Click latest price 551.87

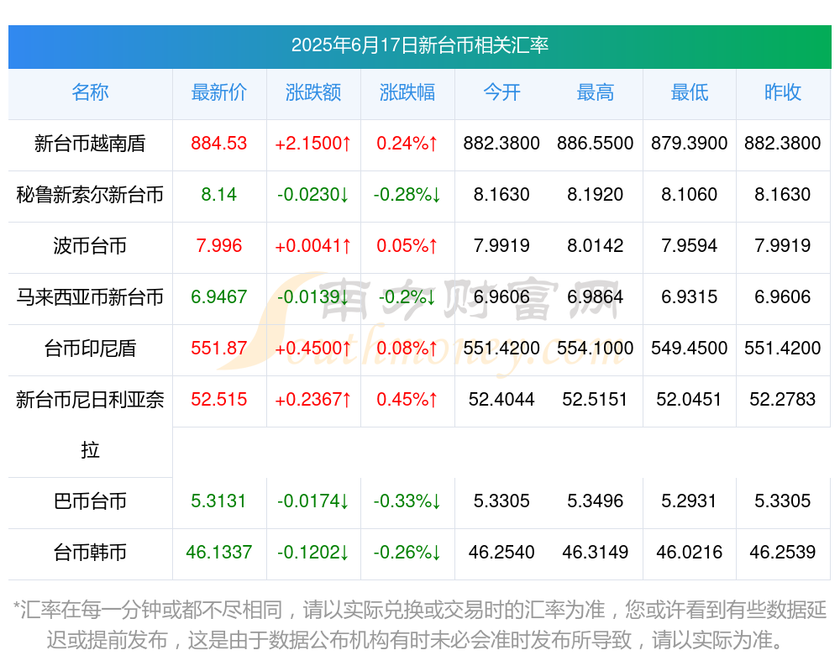point(219,349)
